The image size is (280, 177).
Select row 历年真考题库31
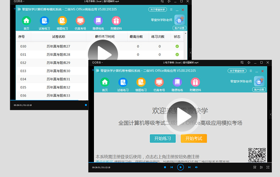(x=52, y=79)
